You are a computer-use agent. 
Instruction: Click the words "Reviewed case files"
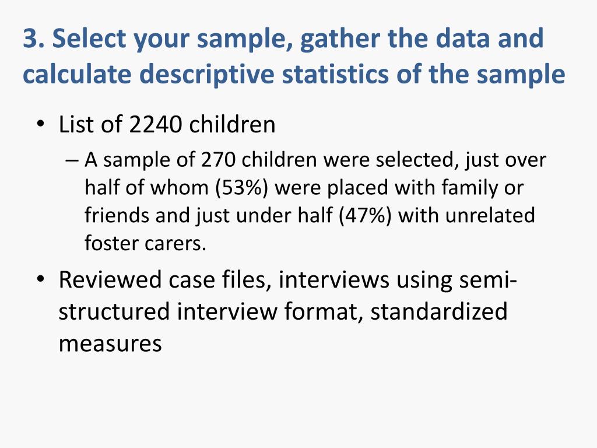[164, 279]
